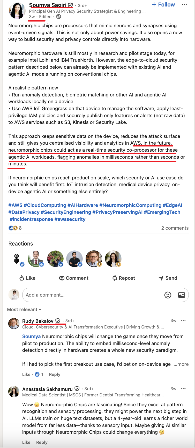
Task: Click inside the Add a comment field
Action: pos(78,295)
